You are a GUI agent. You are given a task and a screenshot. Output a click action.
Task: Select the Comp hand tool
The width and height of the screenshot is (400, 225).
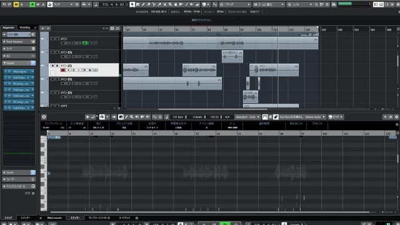(176, 4)
